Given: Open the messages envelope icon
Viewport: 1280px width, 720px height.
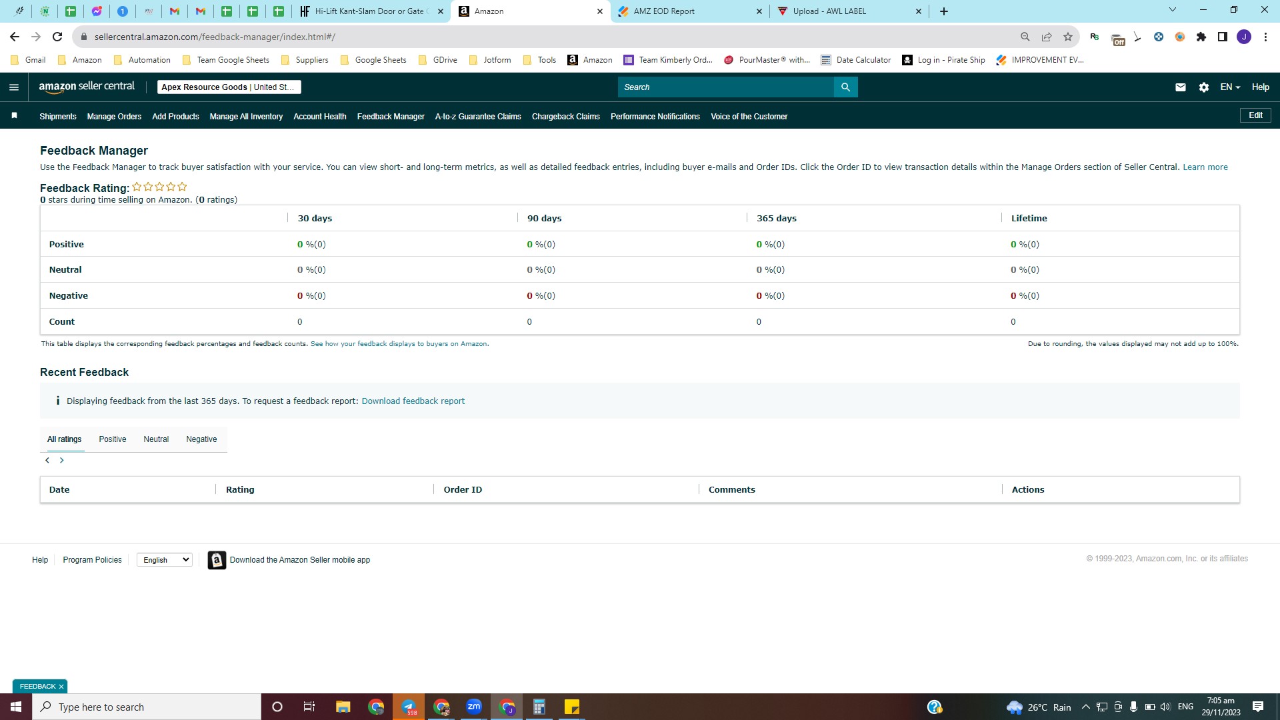Looking at the screenshot, I should point(1181,87).
